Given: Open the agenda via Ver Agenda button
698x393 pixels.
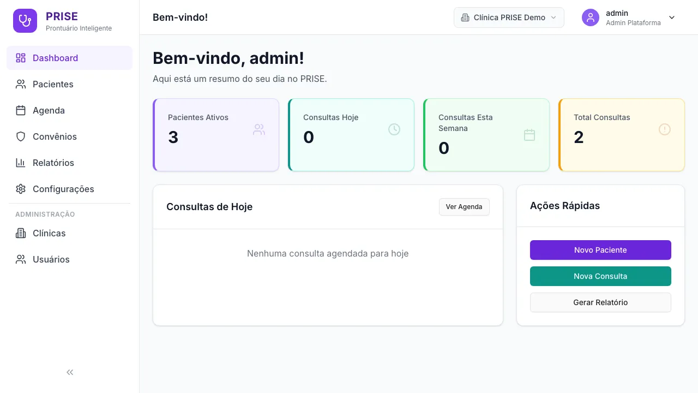Looking at the screenshot, I should pyautogui.click(x=464, y=207).
